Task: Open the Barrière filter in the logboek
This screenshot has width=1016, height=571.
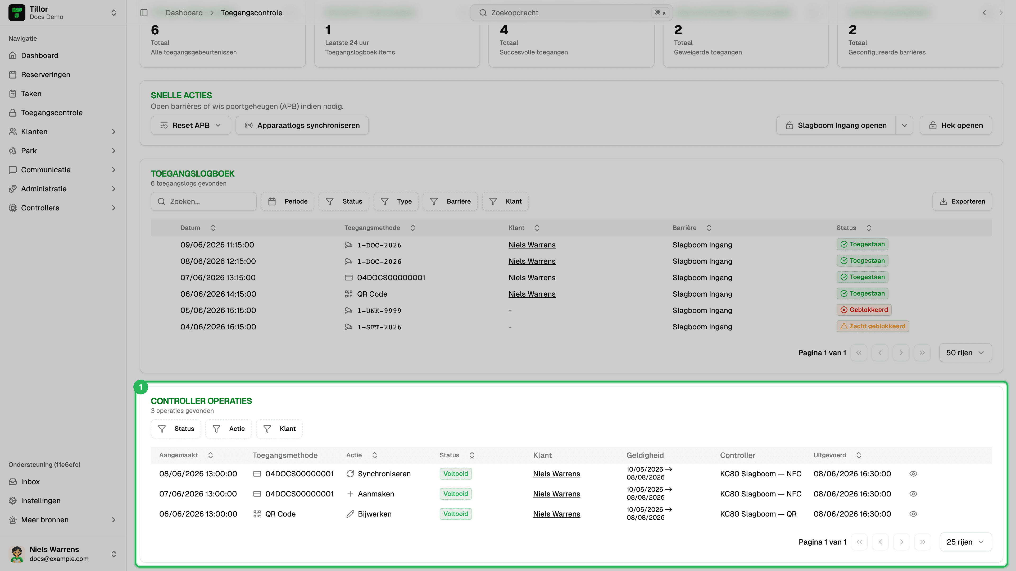Action: coord(450,201)
